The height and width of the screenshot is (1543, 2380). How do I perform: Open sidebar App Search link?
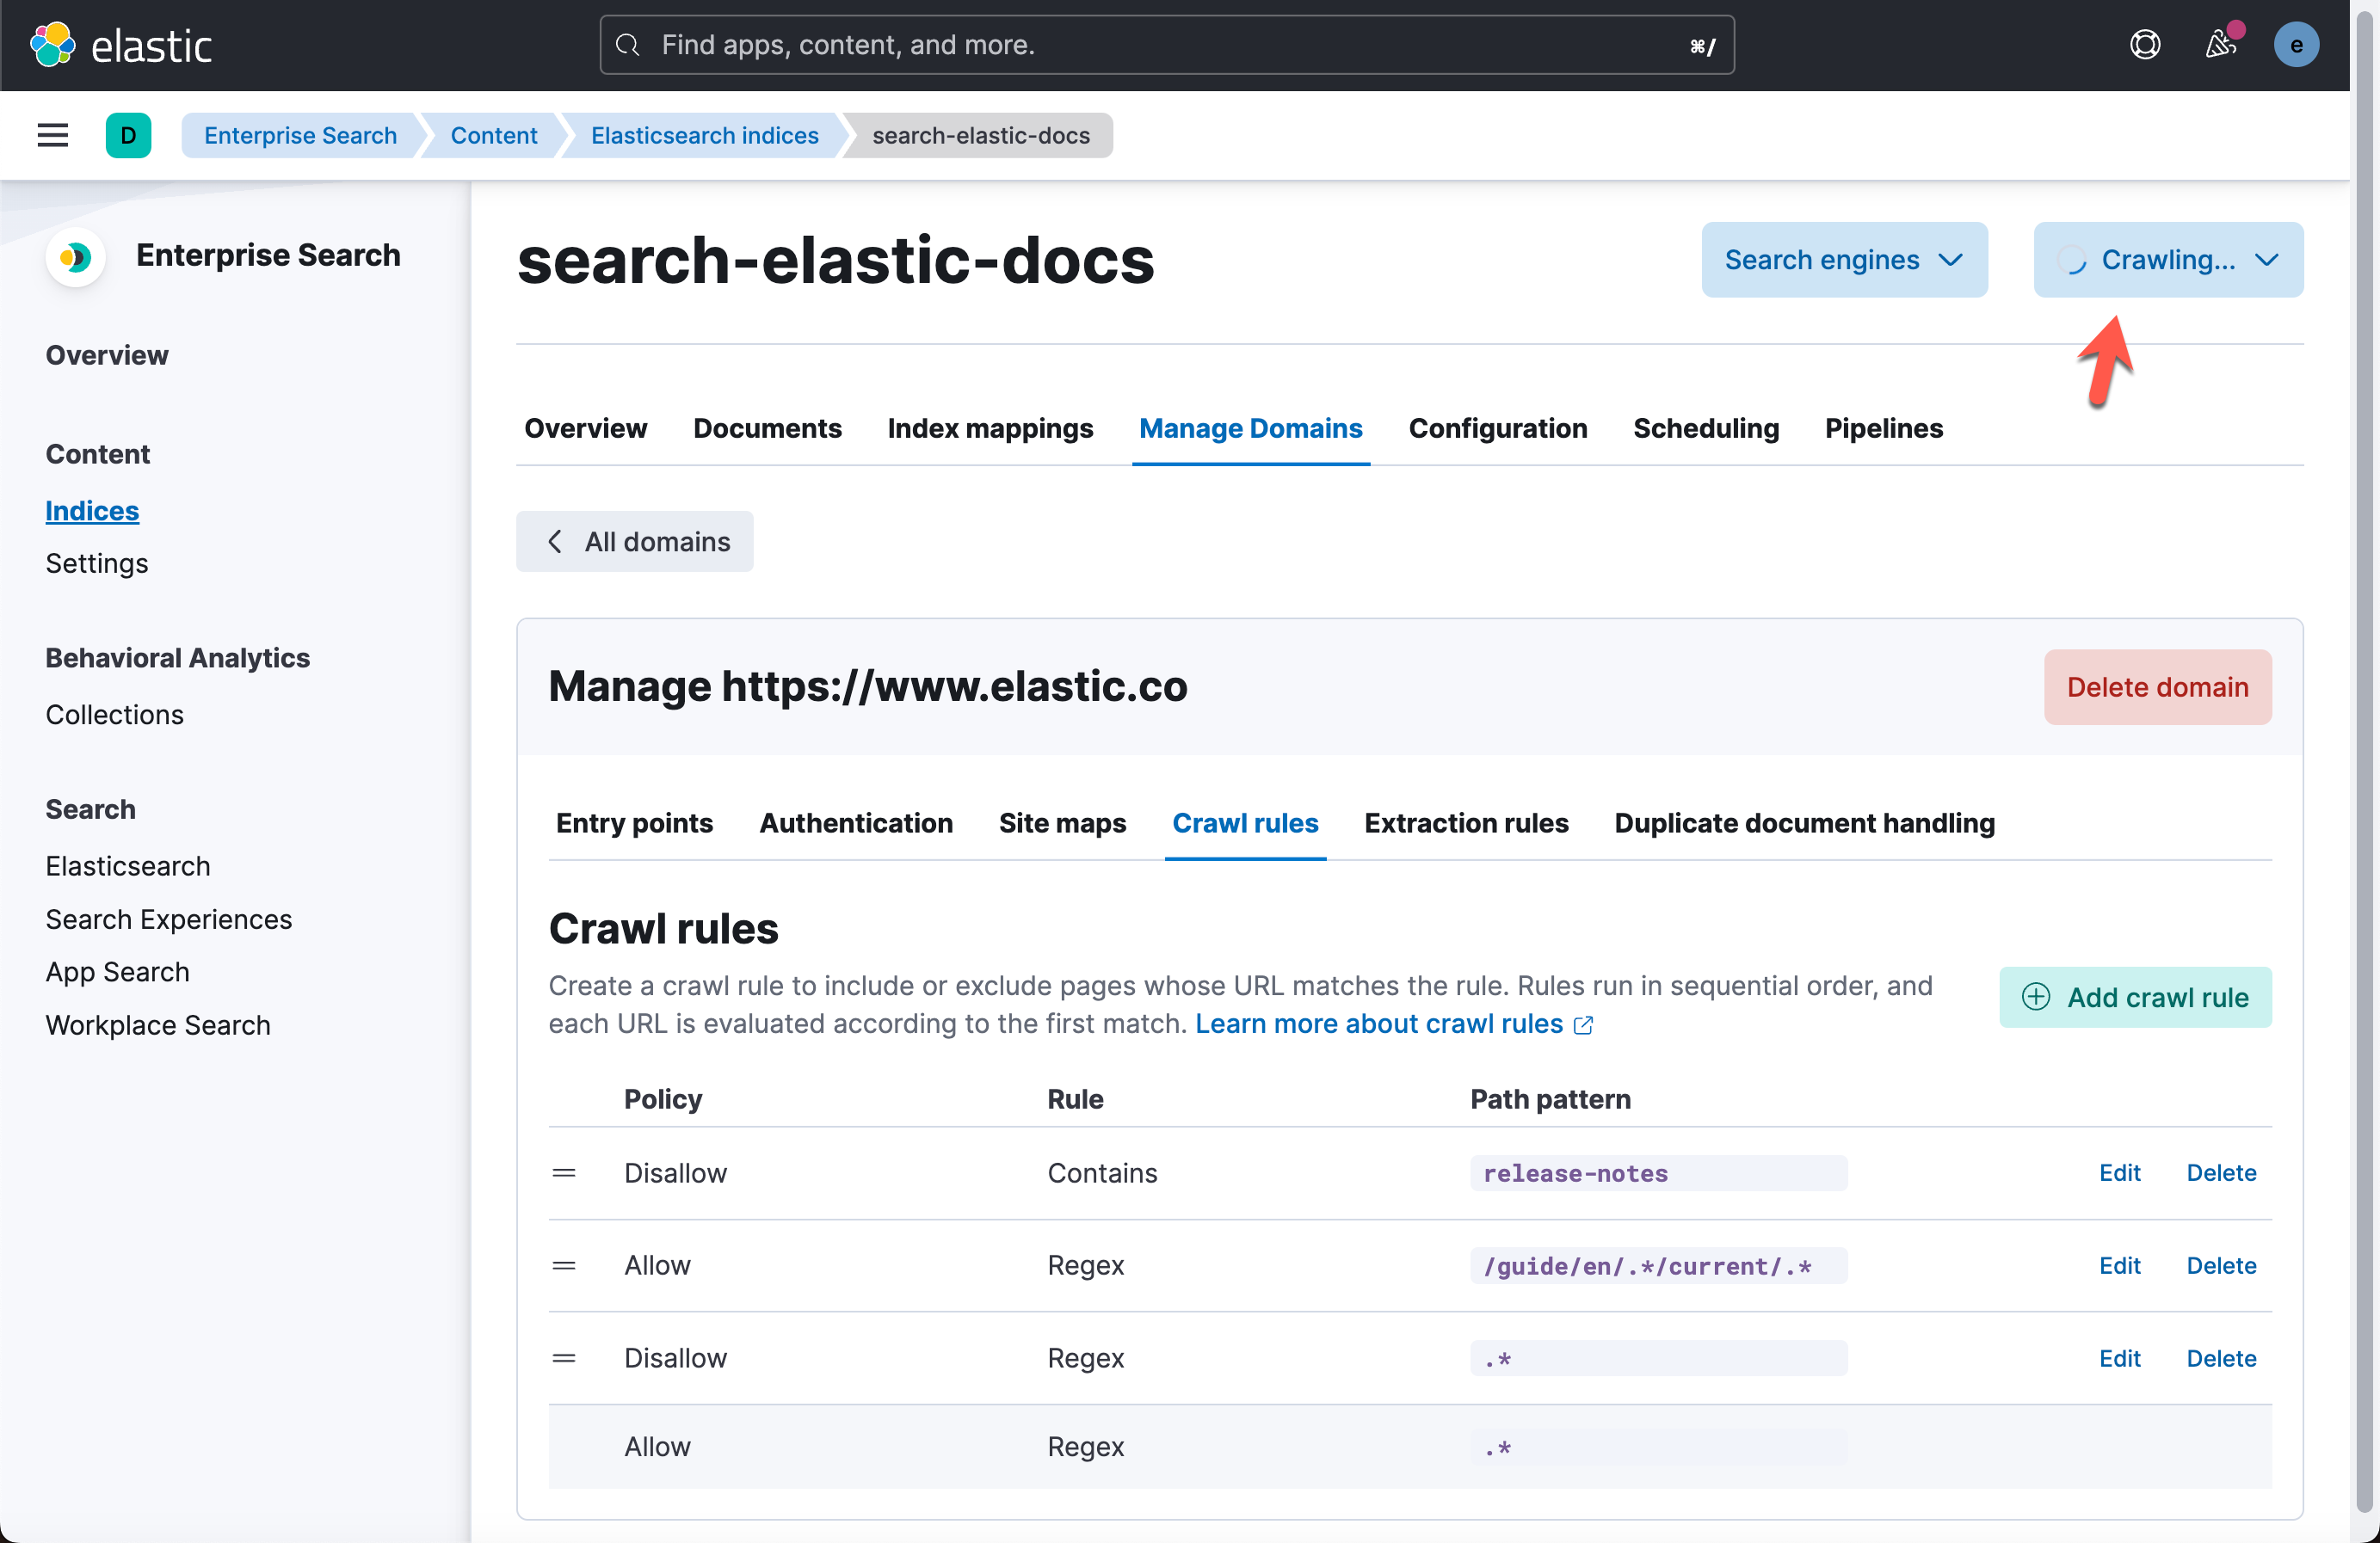(117, 973)
